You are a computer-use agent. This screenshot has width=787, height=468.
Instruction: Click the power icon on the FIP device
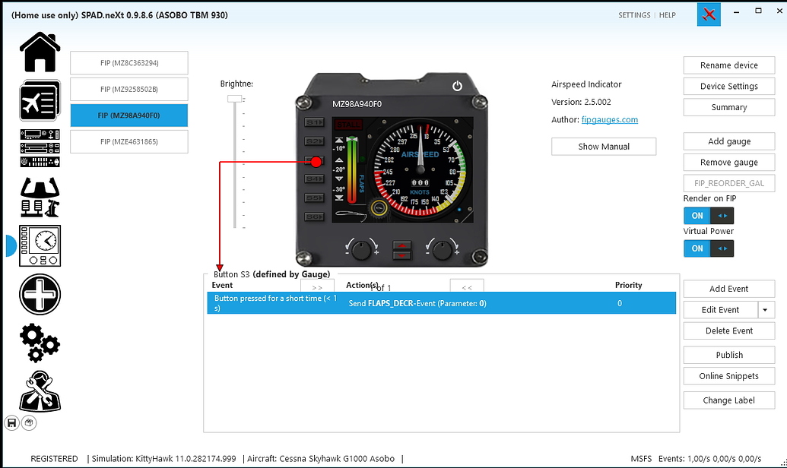(x=457, y=86)
